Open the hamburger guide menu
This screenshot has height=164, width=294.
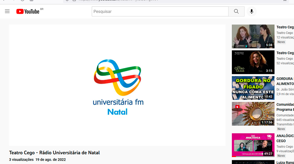pyautogui.click(x=7, y=11)
